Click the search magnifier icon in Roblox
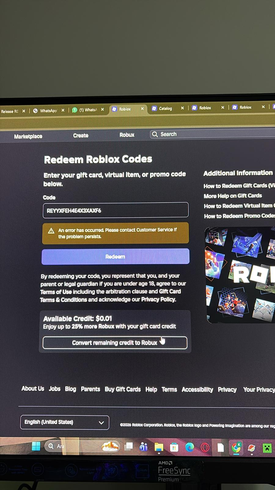The height and width of the screenshot is (490, 275). [155, 134]
